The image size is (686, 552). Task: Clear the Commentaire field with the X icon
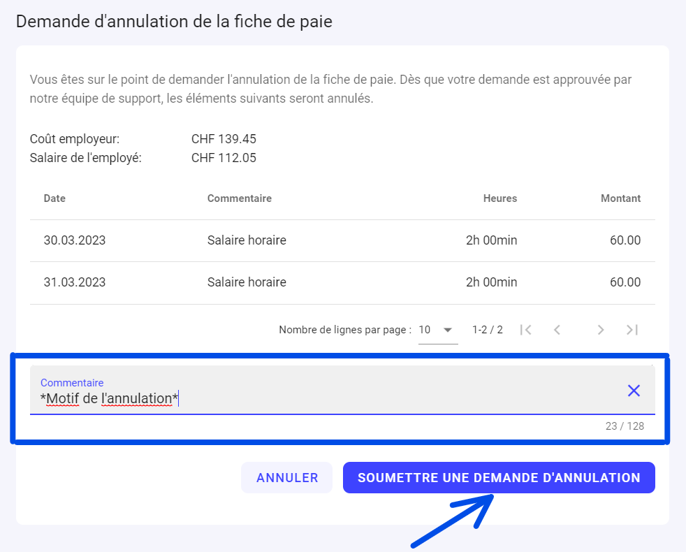click(x=634, y=391)
